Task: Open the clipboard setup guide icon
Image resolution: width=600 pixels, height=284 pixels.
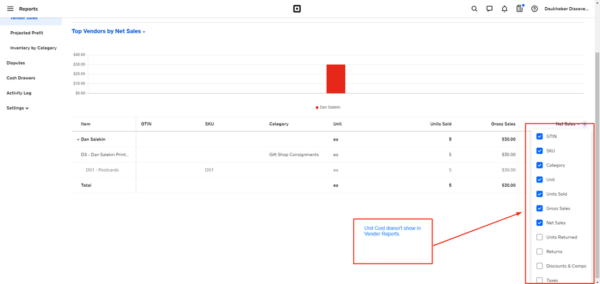Action: coord(520,9)
